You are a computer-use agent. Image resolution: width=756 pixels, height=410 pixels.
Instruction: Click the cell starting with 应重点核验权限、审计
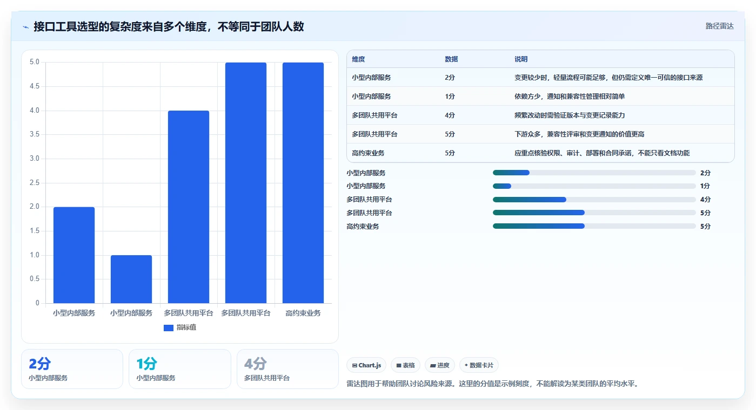pos(602,153)
